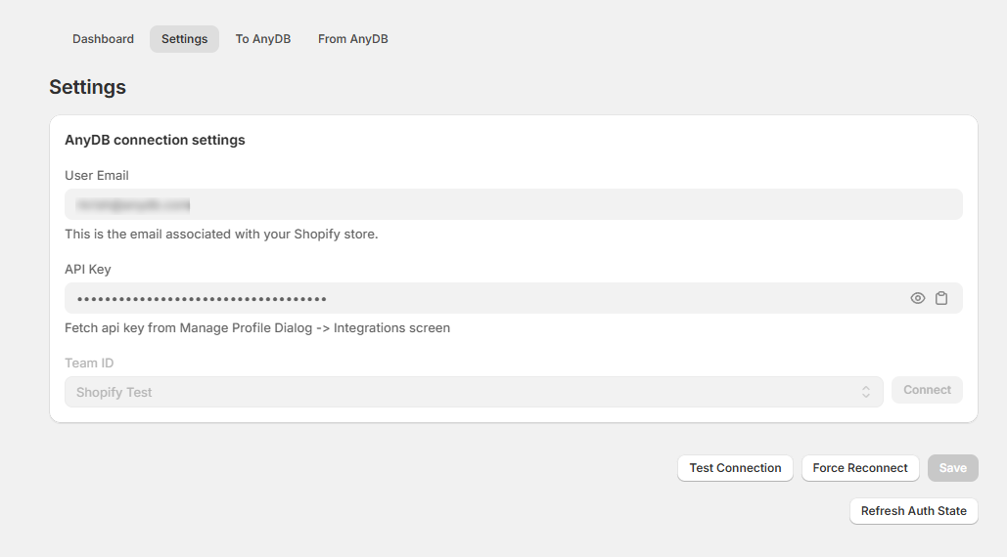1007x557 pixels.
Task: Click the Test Connection button
Action: tap(735, 468)
